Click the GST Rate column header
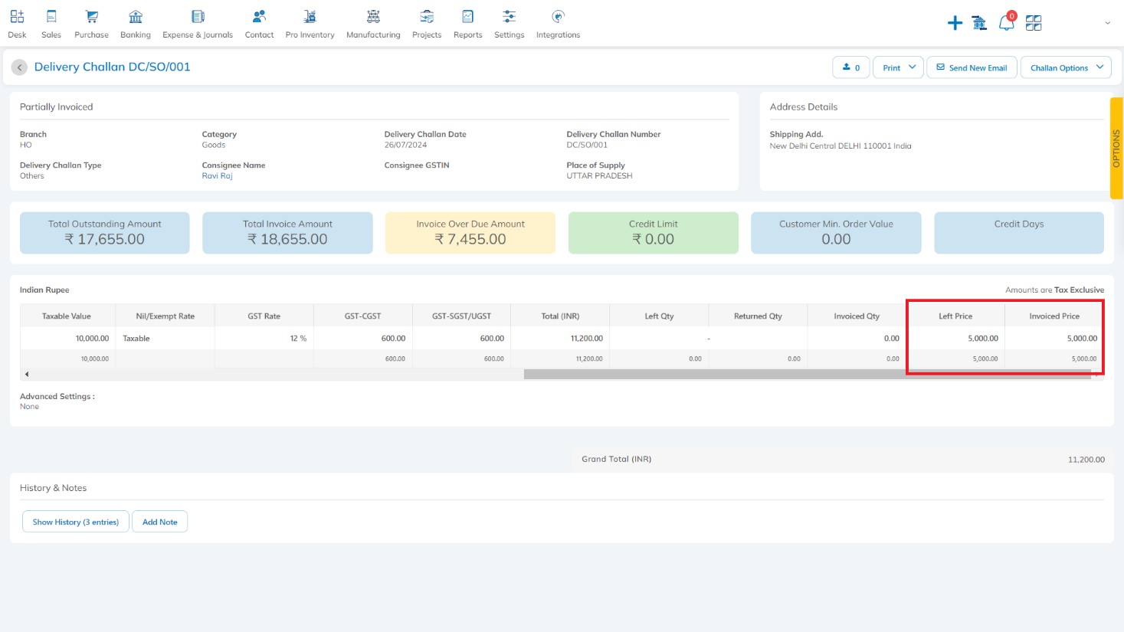 click(x=264, y=316)
